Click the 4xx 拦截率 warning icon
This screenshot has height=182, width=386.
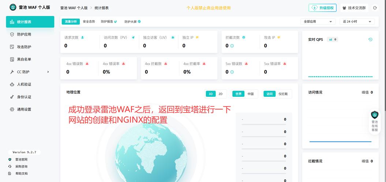point(204,64)
